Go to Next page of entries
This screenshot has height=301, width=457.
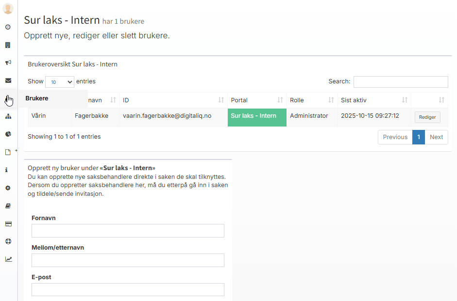[436, 137]
